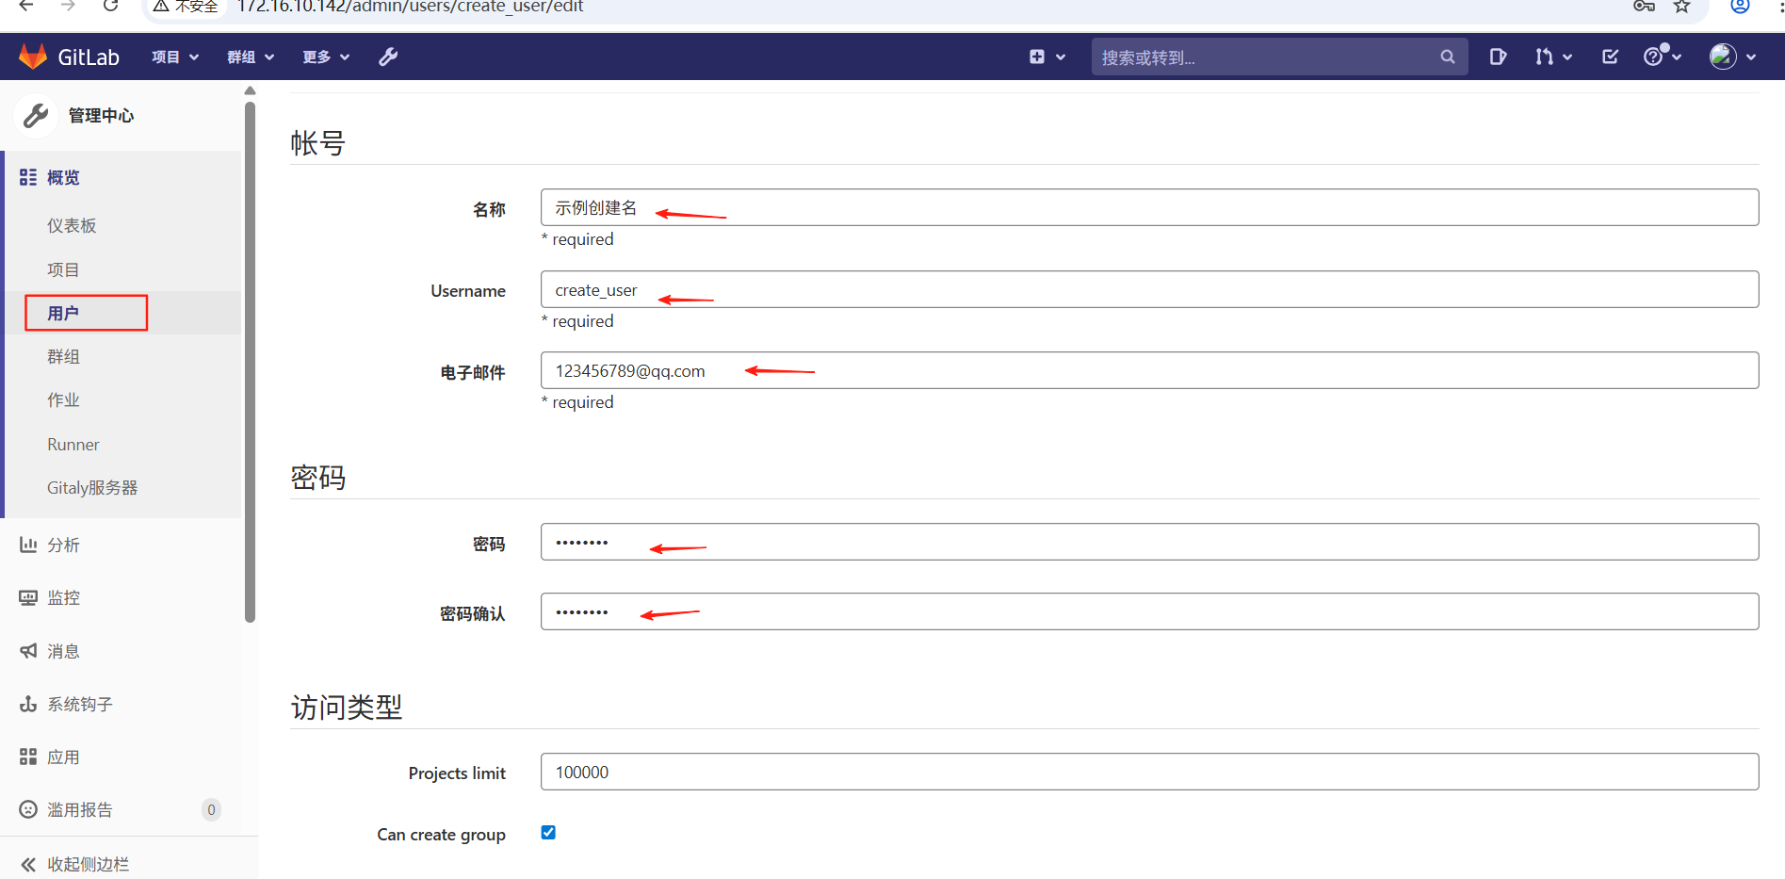The image size is (1785, 879).
Task: Click the 名称 input field
Action: click(x=1149, y=207)
